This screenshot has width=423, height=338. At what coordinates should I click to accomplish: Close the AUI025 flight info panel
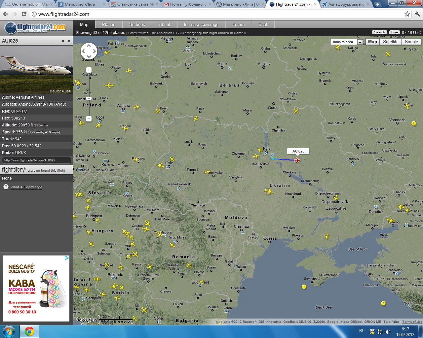coord(69,41)
